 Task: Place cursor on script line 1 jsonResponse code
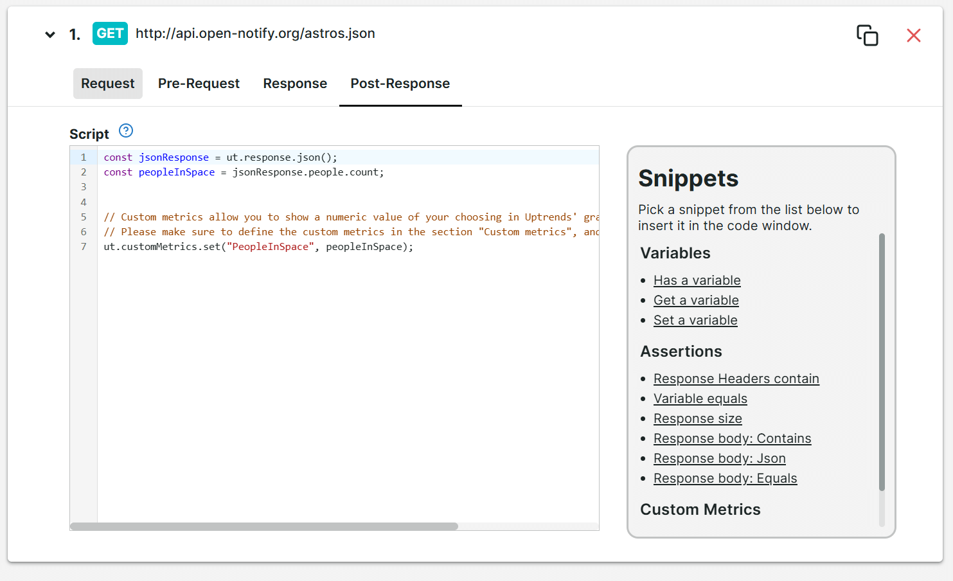point(220,157)
